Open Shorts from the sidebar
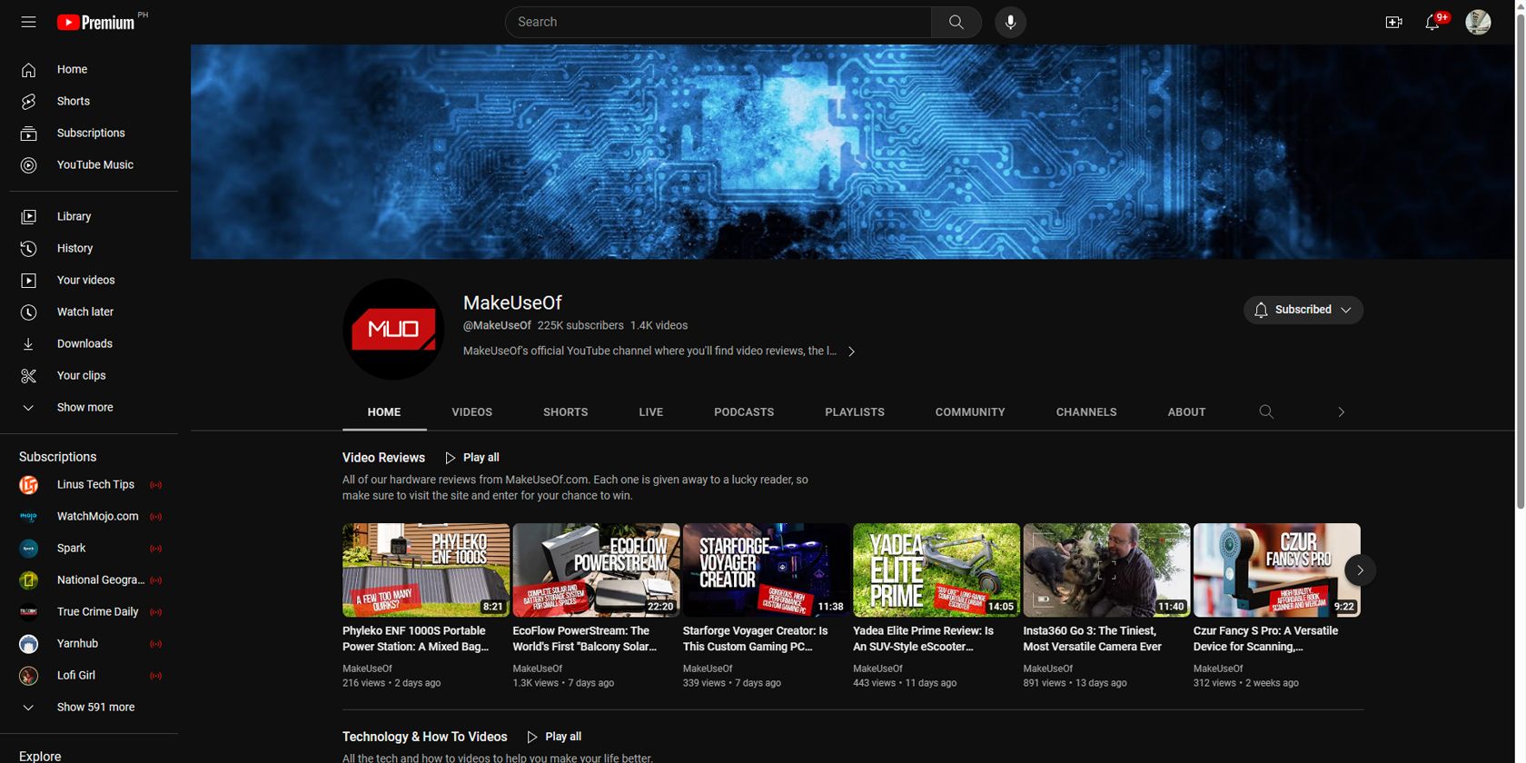Viewport: 1526px width, 763px height. 94,101
